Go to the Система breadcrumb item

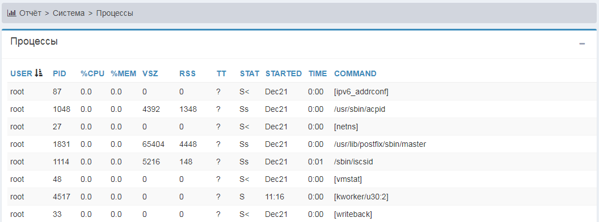click(x=69, y=13)
